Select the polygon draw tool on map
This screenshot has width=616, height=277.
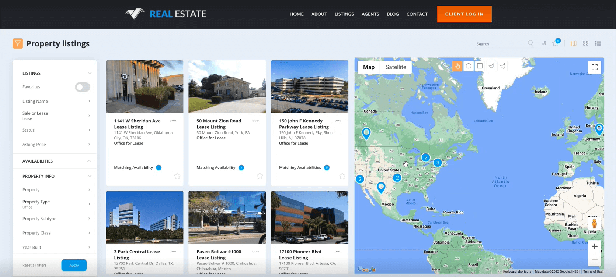pyautogui.click(x=491, y=66)
